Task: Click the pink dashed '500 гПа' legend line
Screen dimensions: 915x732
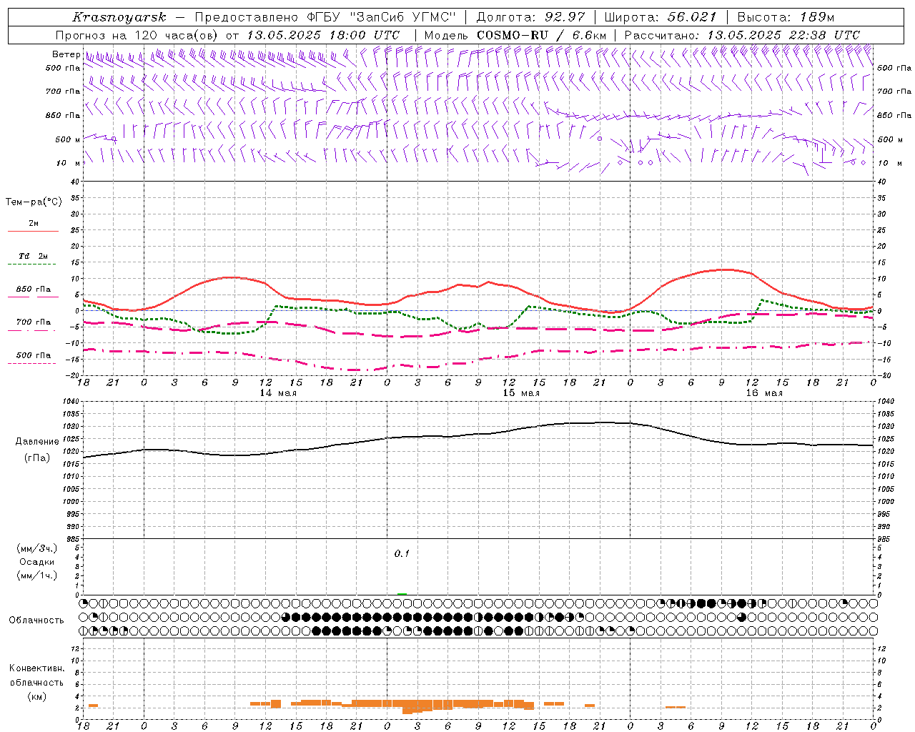Action: click(31, 364)
